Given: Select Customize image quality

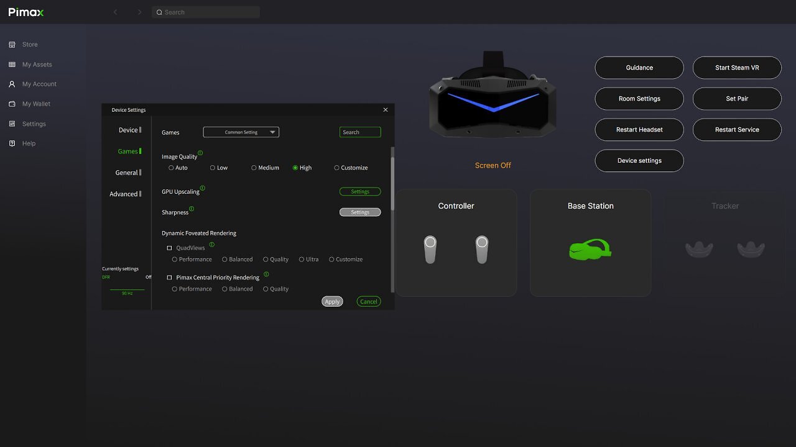Looking at the screenshot, I should (336, 168).
